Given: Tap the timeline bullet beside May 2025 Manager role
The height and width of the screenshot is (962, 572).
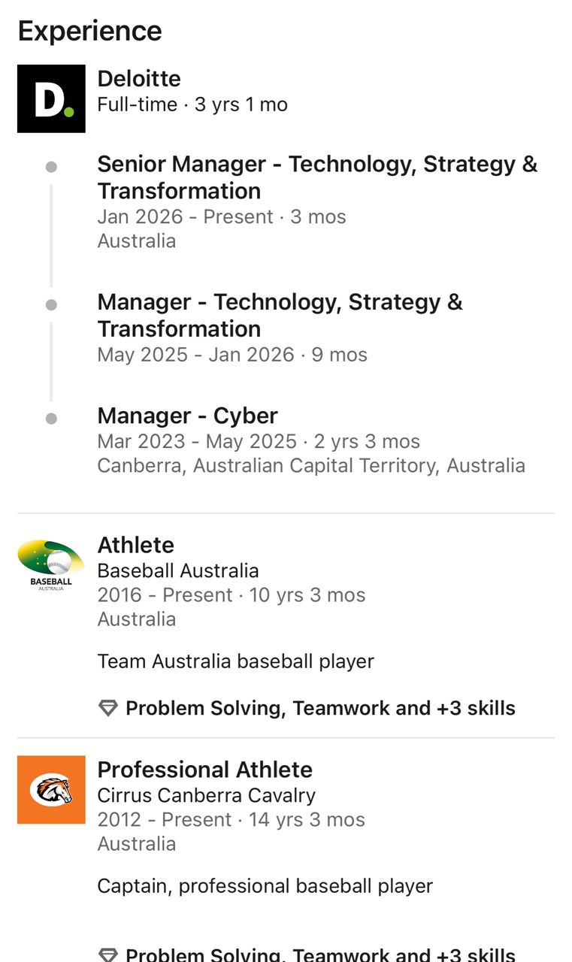Looking at the screenshot, I should (51, 304).
